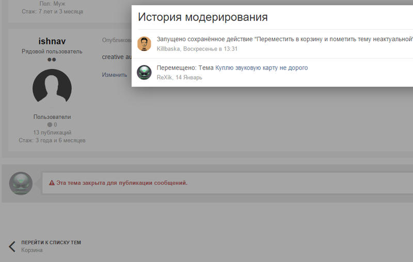Click the grey avatar beside closed-topic notice
The height and width of the screenshot is (262, 413).
(x=21, y=183)
